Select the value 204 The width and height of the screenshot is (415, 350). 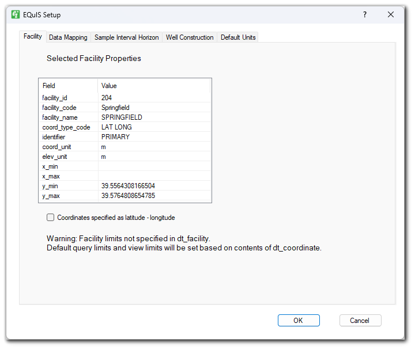(x=154, y=98)
